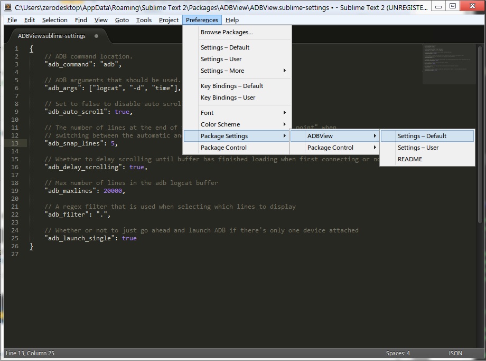Click the comment "// ADB command location."
Image resolution: width=486 pixels, height=361 pixels.
pos(88,56)
